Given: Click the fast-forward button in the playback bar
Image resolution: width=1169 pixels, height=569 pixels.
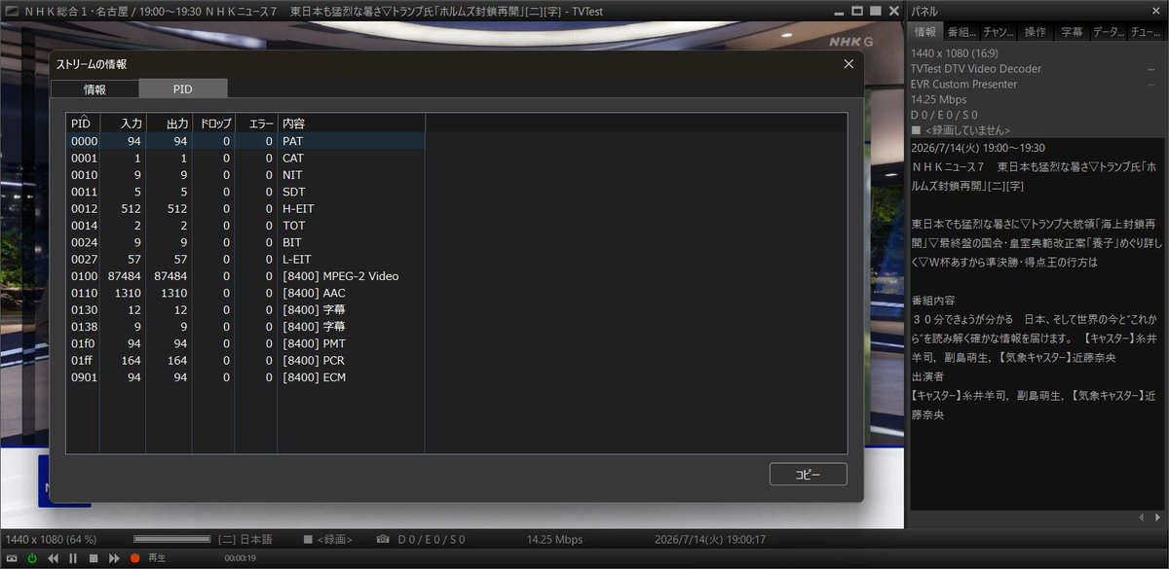Looking at the screenshot, I should click(x=114, y=558).
